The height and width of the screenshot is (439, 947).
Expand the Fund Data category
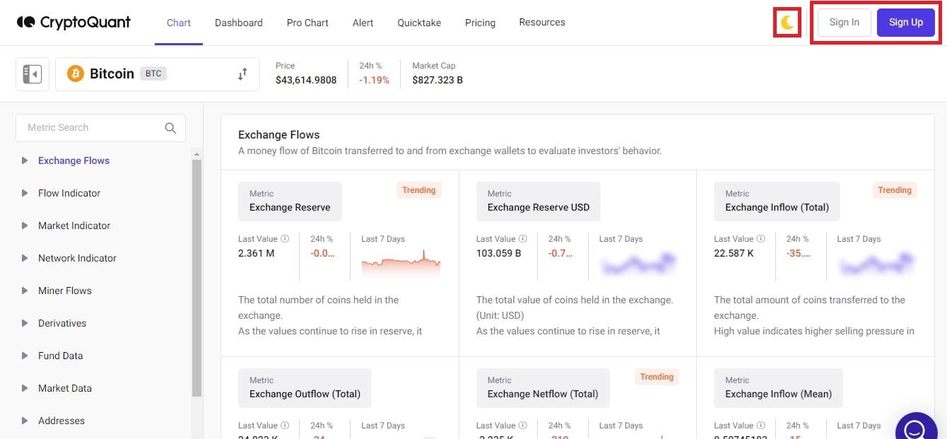[x=25, y=356]
